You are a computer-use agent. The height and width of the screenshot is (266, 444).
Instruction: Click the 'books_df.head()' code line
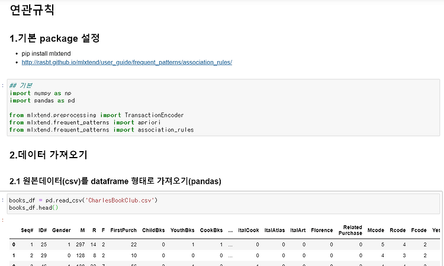click(33, 207)
